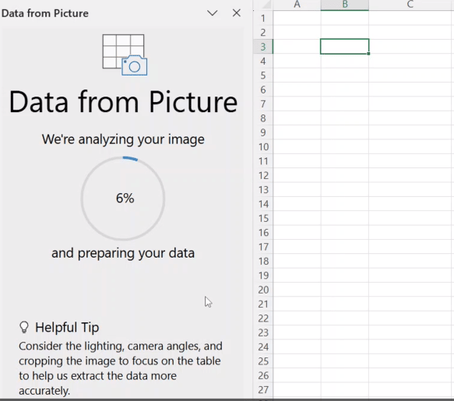
Task: Select column B header
Action: point(344,5)
